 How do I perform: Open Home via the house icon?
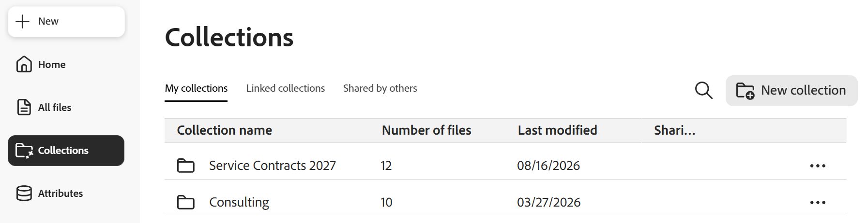pos(24,64)
